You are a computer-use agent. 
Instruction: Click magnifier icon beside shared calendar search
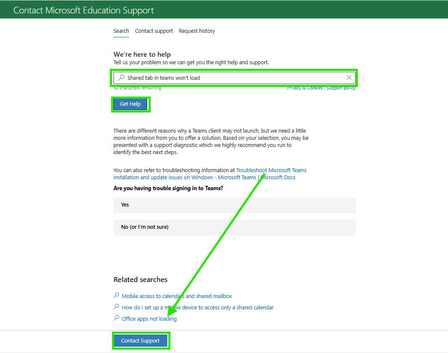tap(116, 307)
